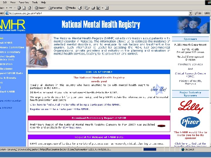Click the Forward arrow in the toolbar
The width and height of the screenshot is (211, 158).
(11, 8)
